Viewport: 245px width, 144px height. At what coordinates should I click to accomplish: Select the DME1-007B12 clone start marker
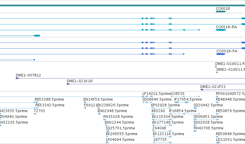pos(17,78)
